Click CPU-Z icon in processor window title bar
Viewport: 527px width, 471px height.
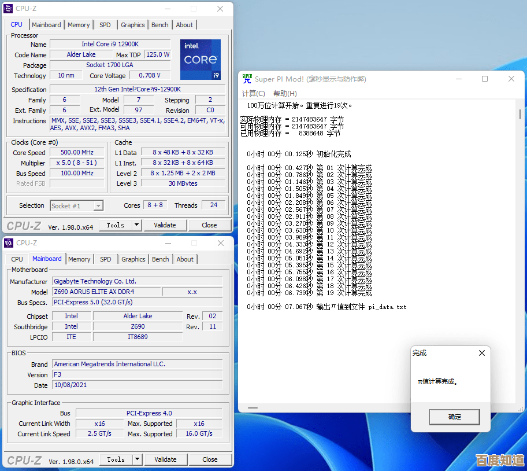[9, 9]
